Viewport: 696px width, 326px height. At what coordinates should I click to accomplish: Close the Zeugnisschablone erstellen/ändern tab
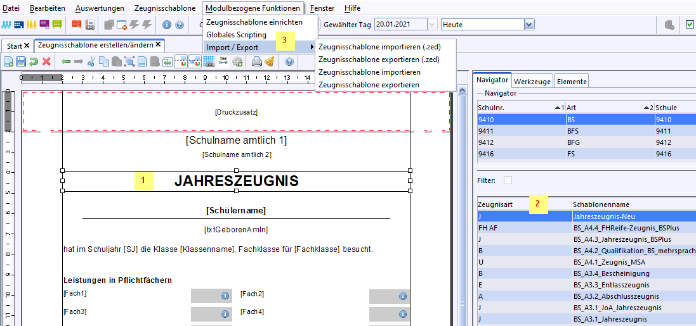point(159,45)
